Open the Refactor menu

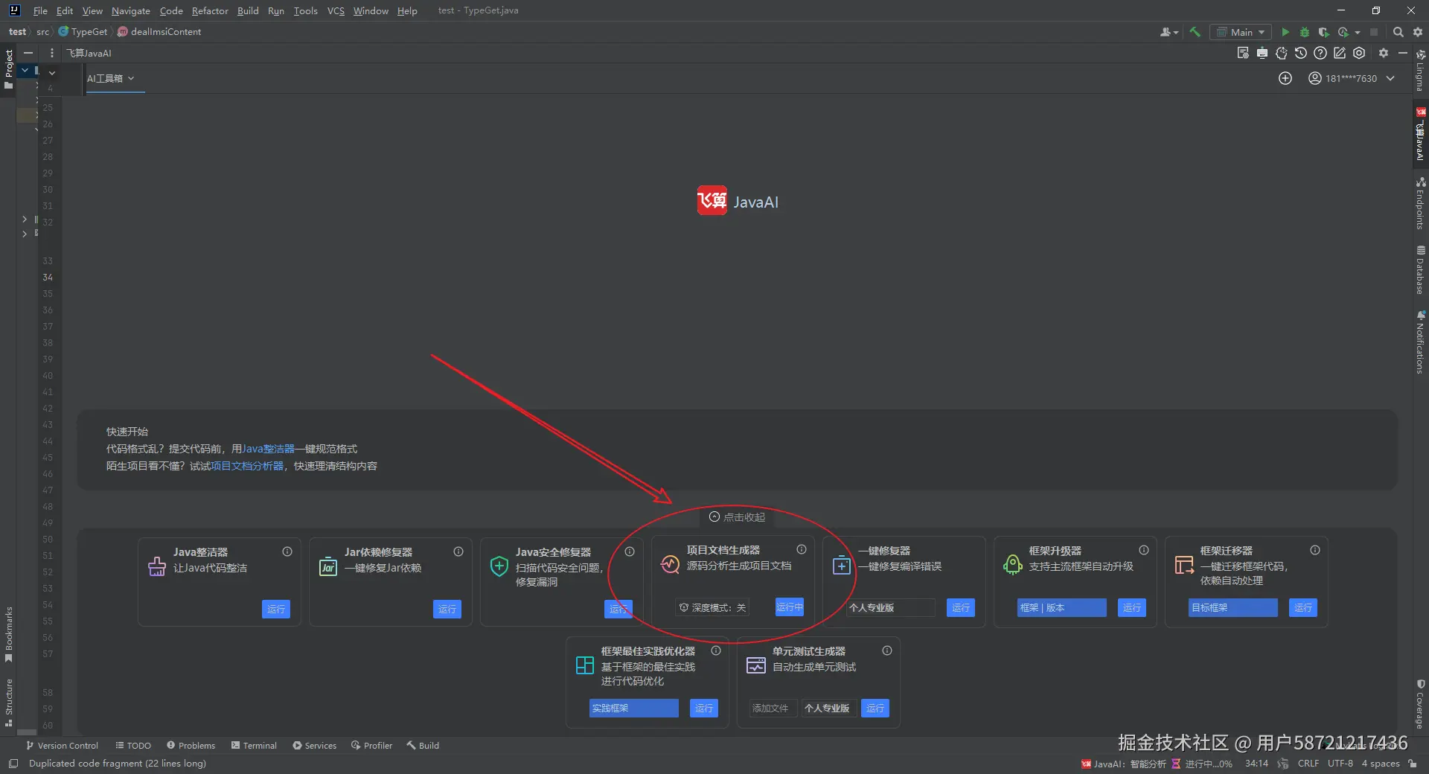pyautogui.click(x=210, y=10)
